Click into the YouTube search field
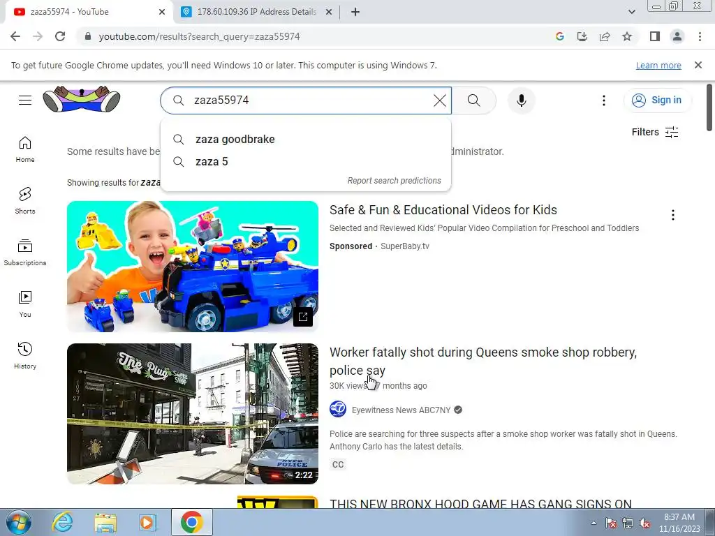The image size is (715, 536). pos(306,100)
